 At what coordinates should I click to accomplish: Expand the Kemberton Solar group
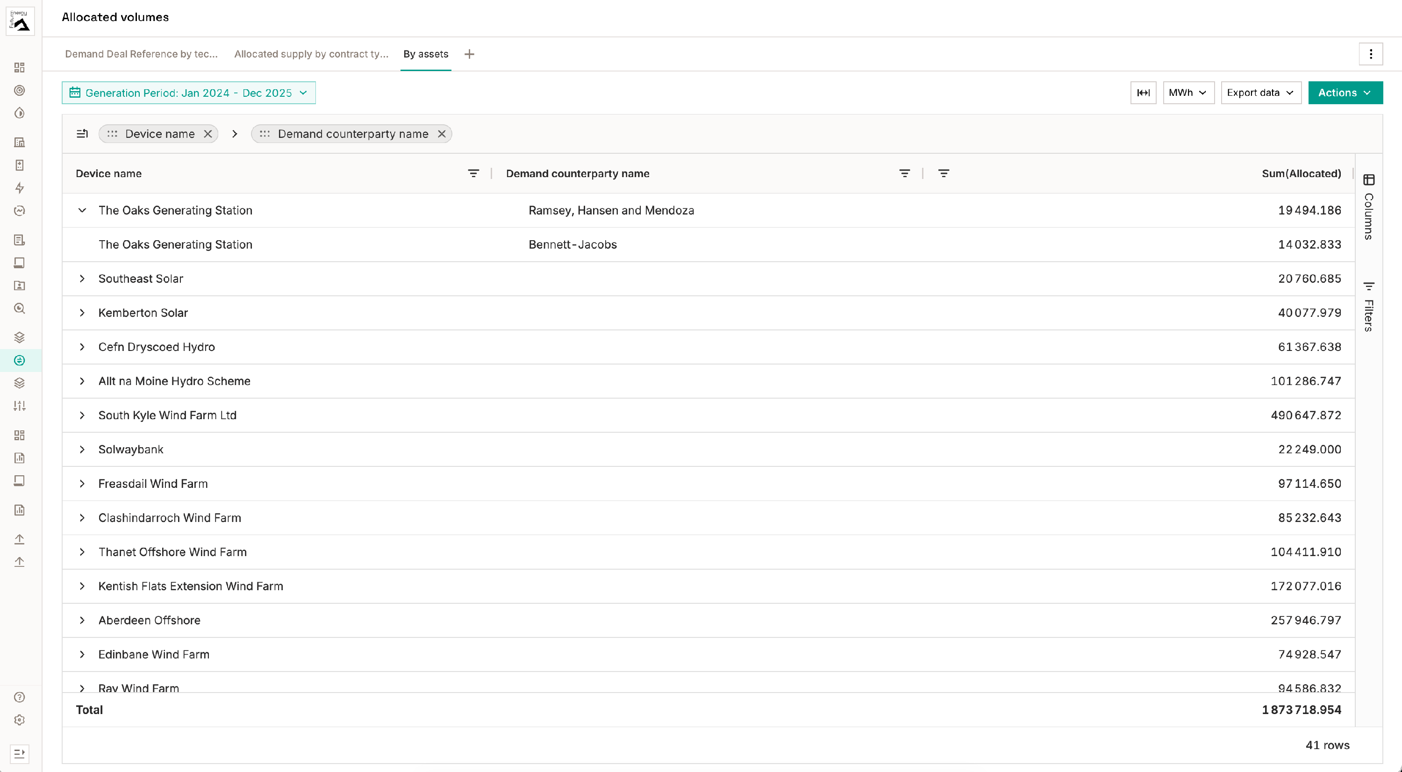82,313
